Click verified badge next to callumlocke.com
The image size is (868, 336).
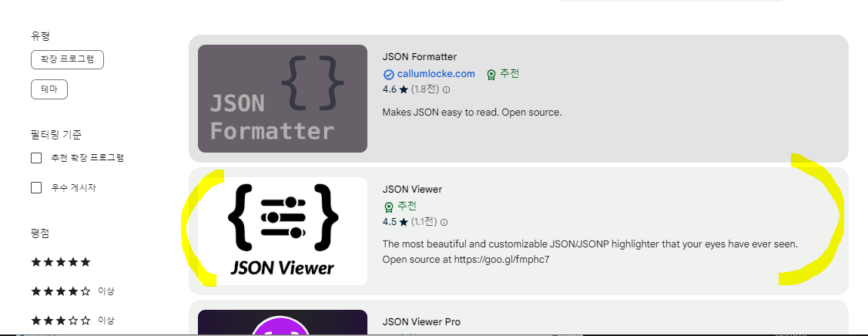pyautogui.click(x=388, y=75)
